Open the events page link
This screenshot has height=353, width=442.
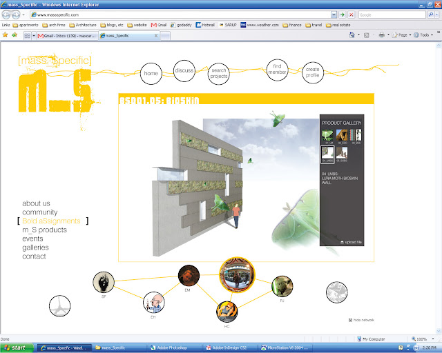click(32, 239)
